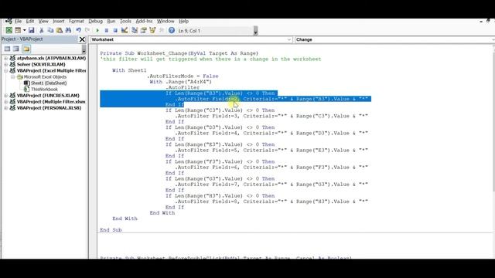Select ThisWorkbook in project tree

(x=44, y=90)
